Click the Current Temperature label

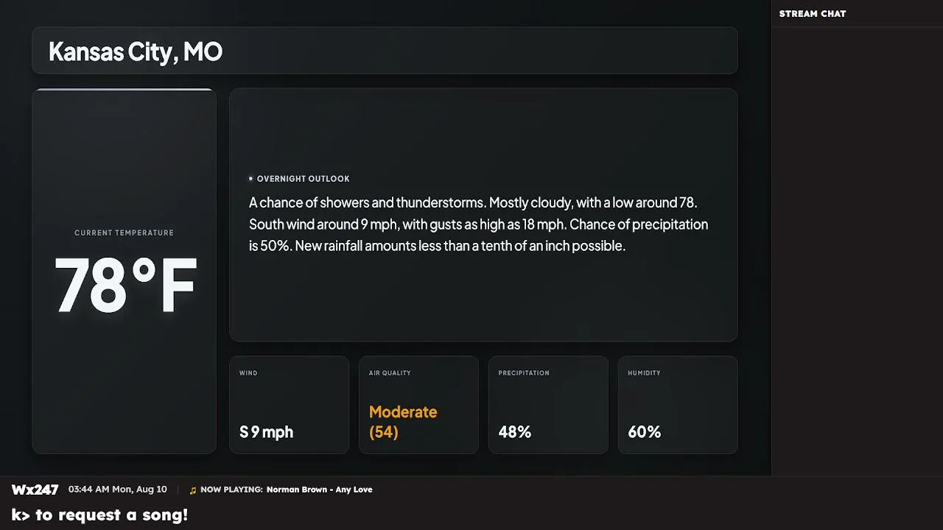pyautogui.click(x=124, y=233)
